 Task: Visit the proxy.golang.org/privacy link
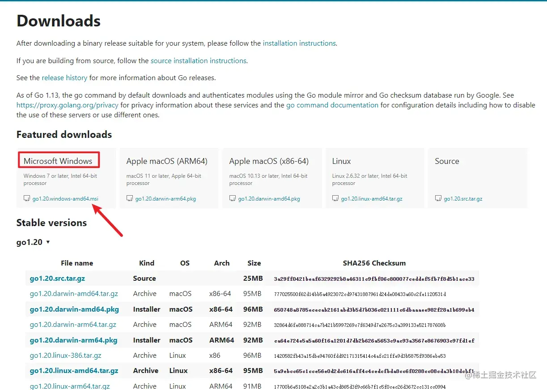coord(68,105)
